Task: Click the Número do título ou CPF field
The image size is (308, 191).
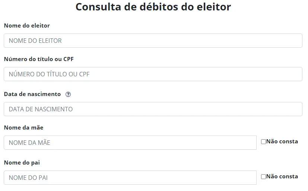Action: 153,74
